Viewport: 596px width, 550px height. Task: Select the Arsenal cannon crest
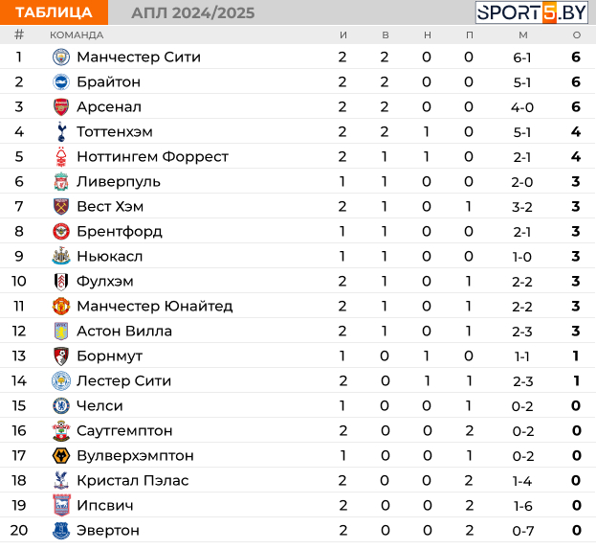[x=61, y=107]
